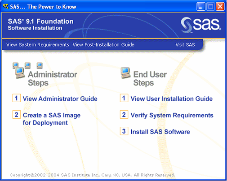This screenshot has width=227, height=181.
Task: Click step 3 box beside Install SAS Software
Action: 124,131
